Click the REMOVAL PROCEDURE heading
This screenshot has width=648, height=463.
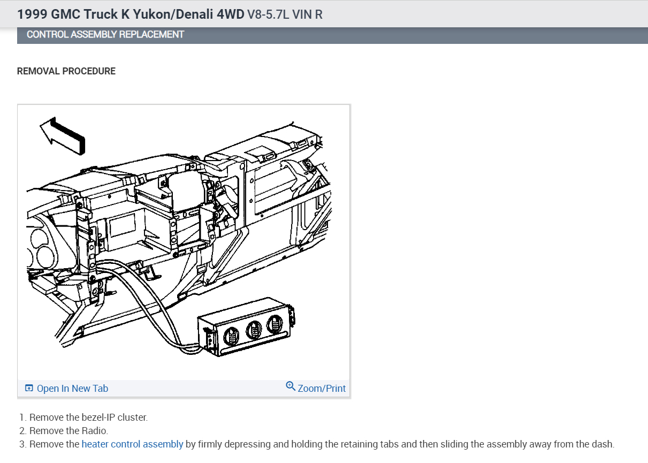66,71
